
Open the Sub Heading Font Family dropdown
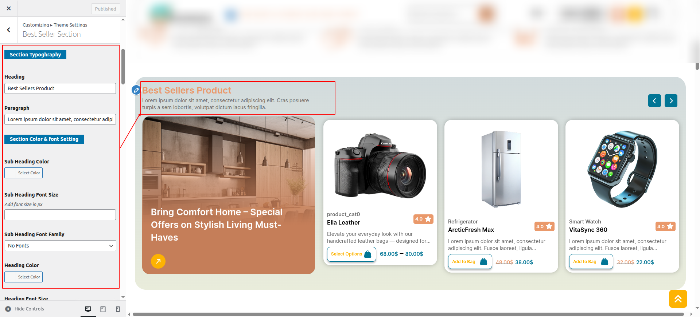[60, 246]
